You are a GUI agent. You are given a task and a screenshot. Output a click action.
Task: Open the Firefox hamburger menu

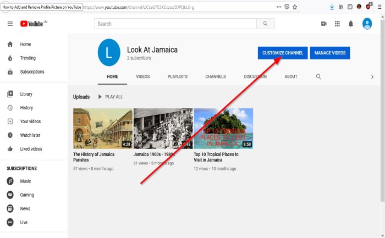click(x=379, y=7)
